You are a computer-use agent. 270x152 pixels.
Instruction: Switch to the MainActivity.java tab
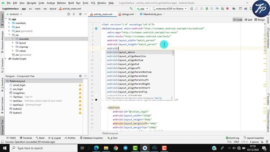coord(152,14)
